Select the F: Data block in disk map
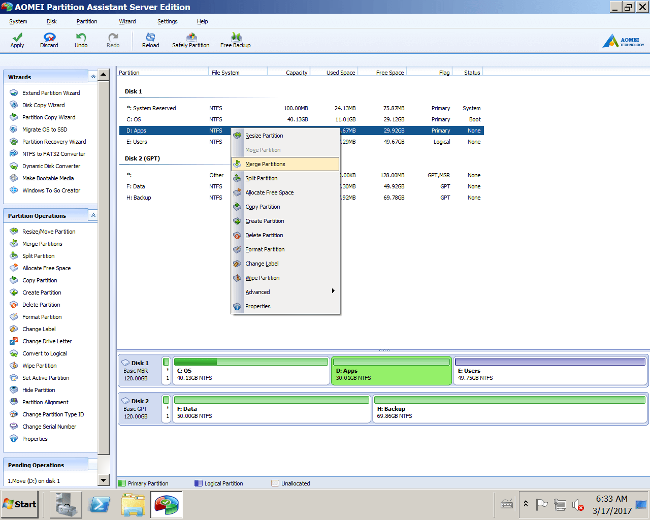This screenshot has width=650, height=520. (x=272, y=409)
